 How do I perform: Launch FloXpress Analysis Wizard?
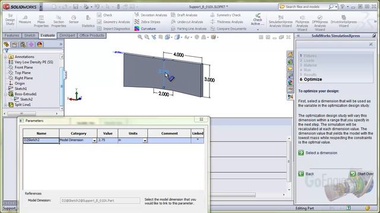[302, 23]
